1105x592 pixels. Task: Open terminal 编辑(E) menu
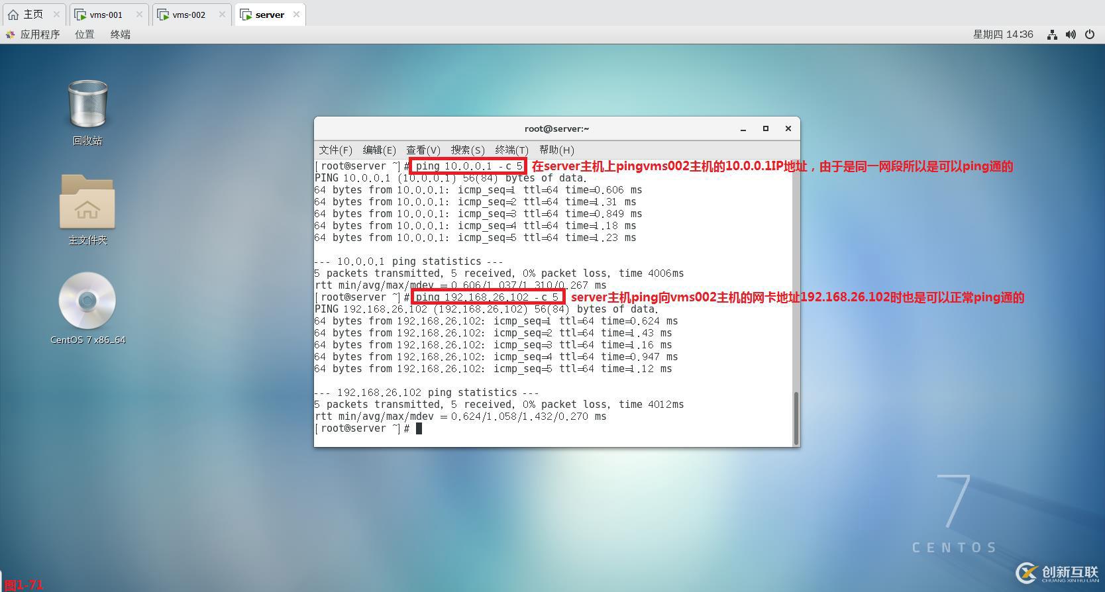click(x=379, y=150)
